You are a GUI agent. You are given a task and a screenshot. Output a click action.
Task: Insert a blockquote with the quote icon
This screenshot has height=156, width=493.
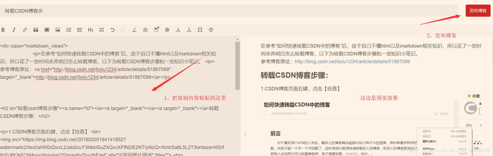tap(36, 30)
